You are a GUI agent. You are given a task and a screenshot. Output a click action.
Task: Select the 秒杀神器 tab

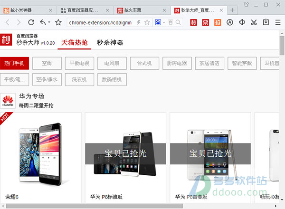click(x=110, y=43)
